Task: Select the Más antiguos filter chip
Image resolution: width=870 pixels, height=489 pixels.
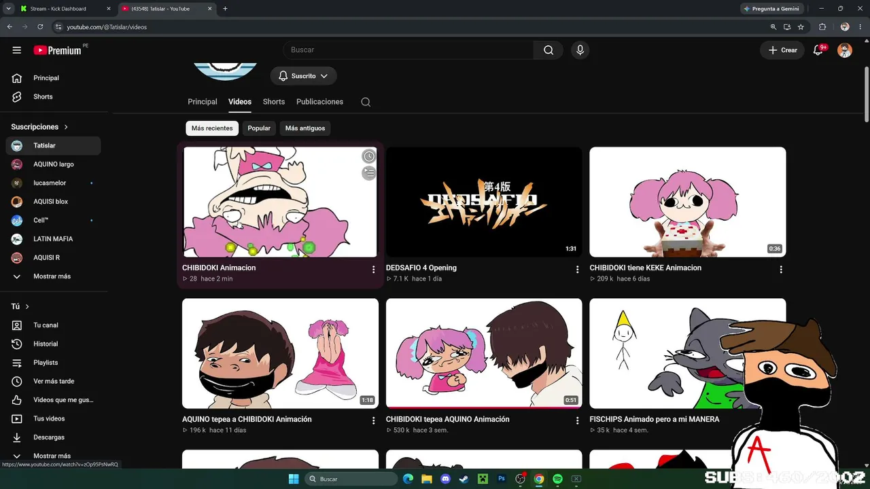Action: 305,128
